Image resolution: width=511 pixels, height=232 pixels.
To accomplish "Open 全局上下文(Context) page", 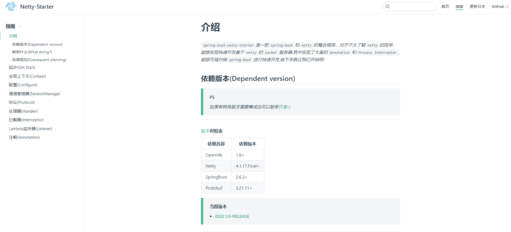I will [x=27, y=76].
